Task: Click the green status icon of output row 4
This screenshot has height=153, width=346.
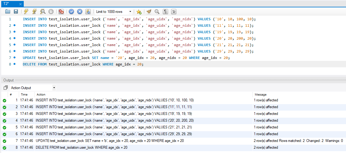Action: [4, 121]
